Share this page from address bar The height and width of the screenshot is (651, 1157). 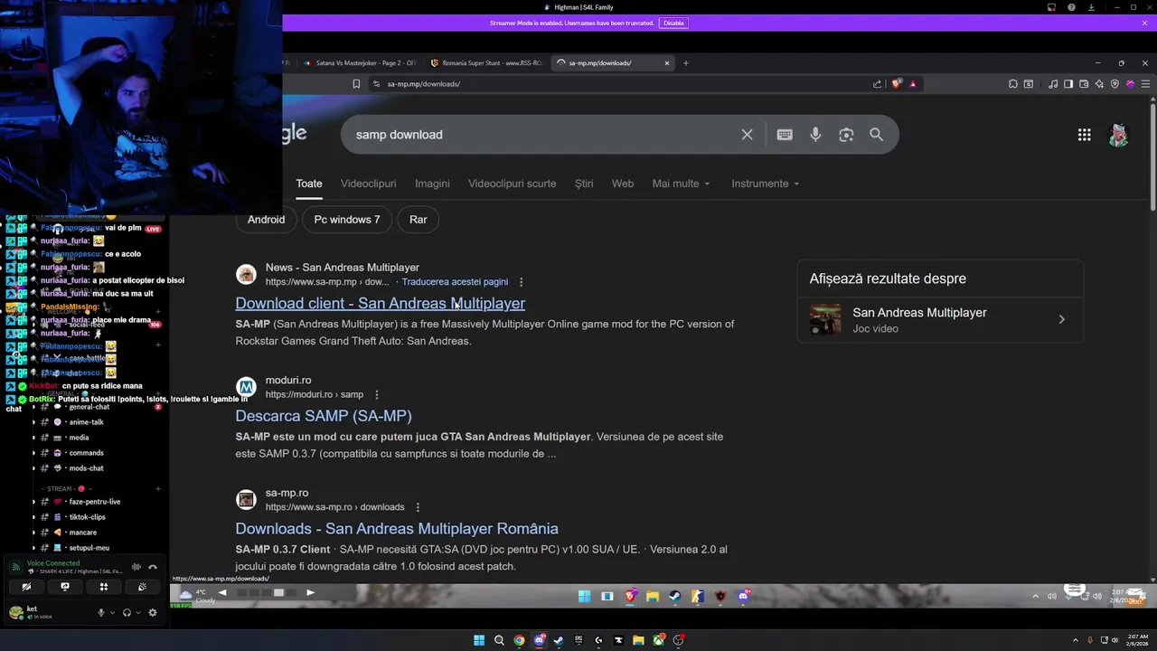[x=877, y=84]
